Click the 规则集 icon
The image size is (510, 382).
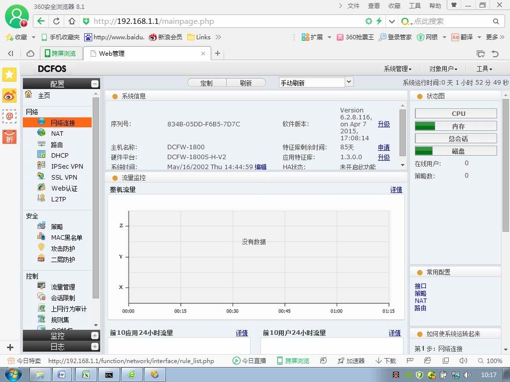tap(41, 319)
